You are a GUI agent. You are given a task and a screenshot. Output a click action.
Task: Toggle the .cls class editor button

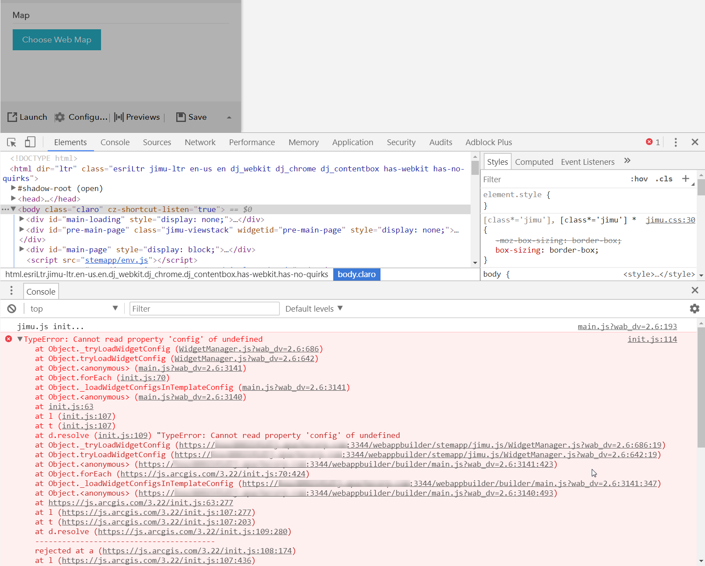click(x=664, y=179)
